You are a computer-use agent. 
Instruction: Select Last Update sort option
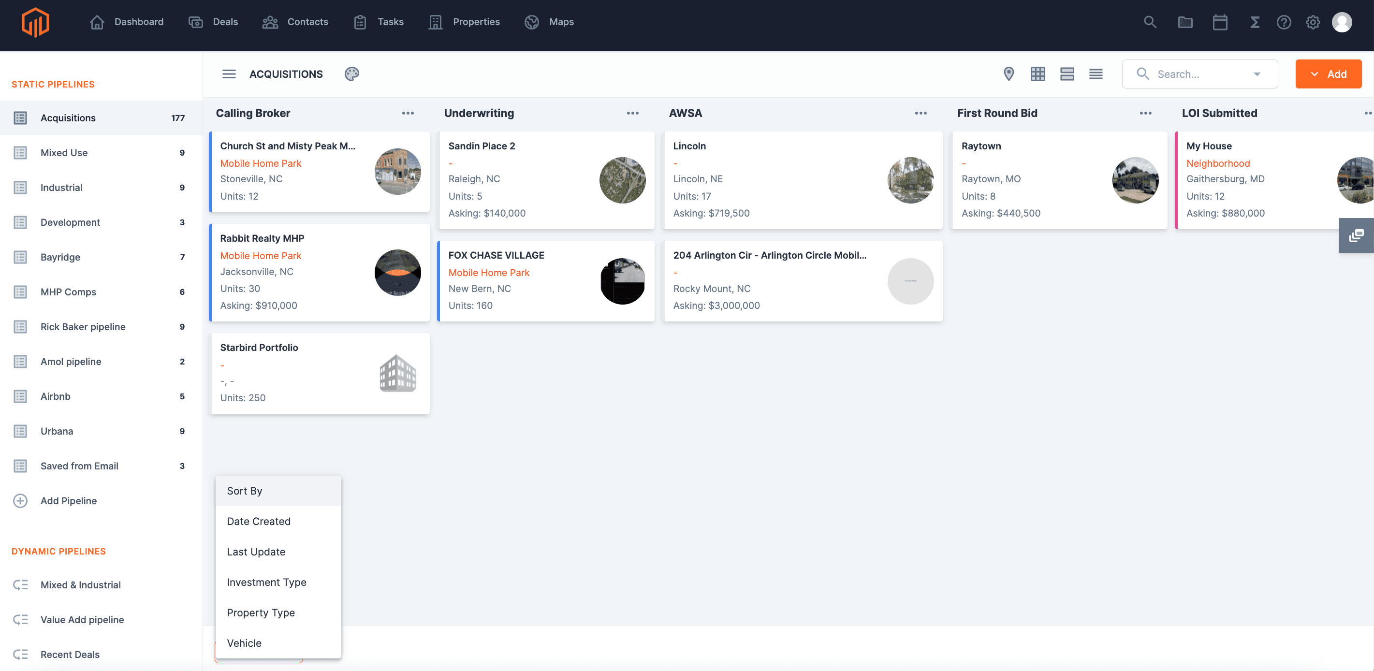pyautogui.click(x=256, y=552)
